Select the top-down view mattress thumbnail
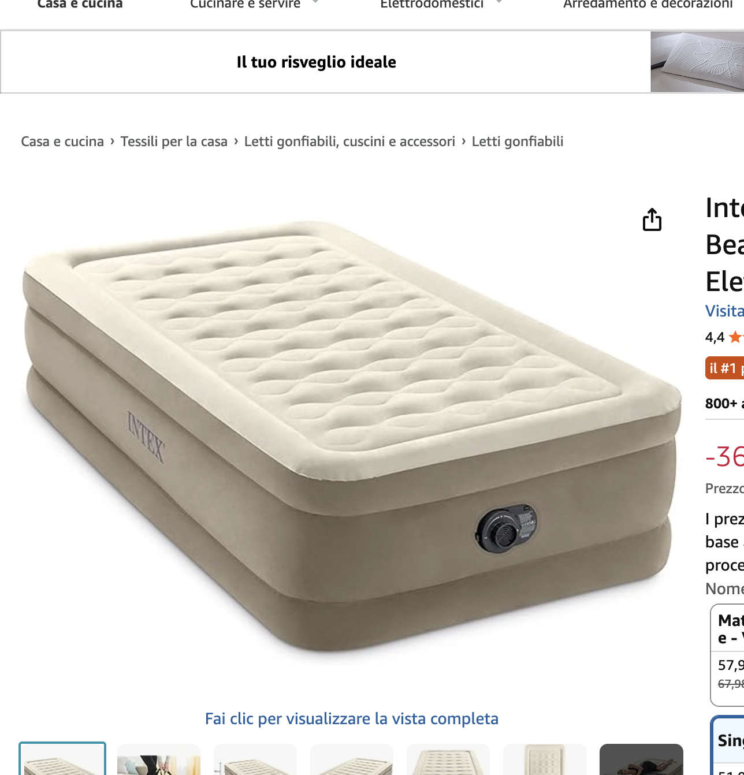Viewport: 744px width, 775px height. tap(545, 759)
